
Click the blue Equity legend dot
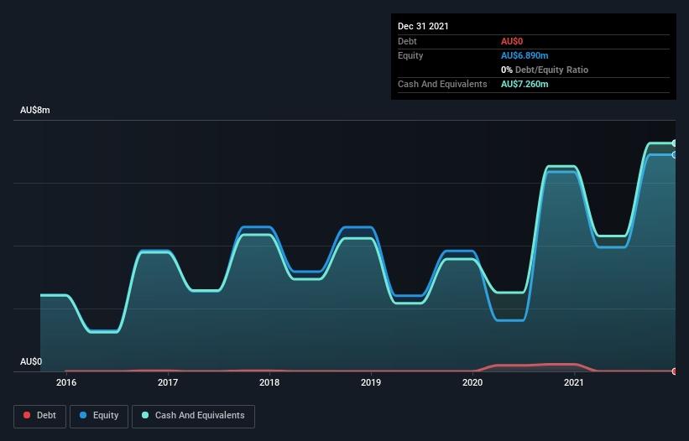[x=83, y=415]
